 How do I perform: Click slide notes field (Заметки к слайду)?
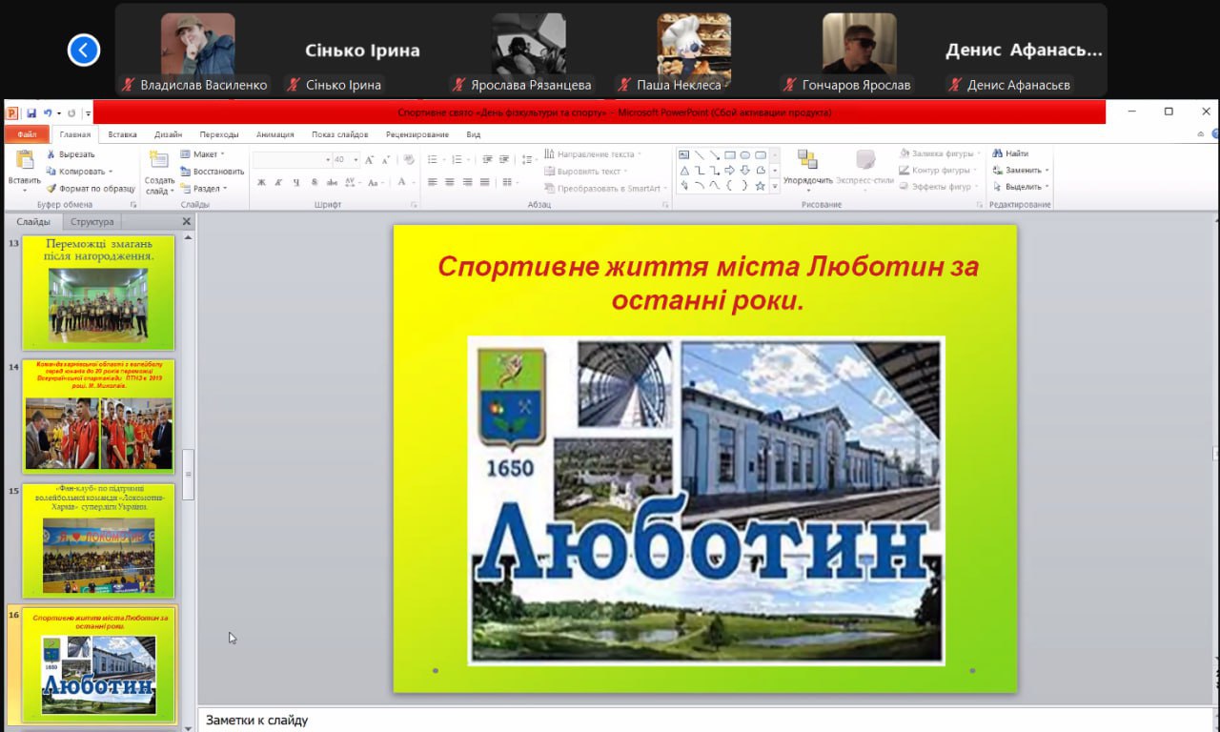704,721
